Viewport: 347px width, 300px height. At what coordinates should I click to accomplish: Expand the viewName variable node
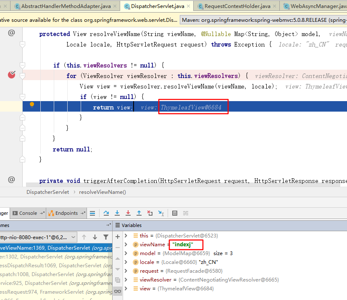(x=126, y=245)
